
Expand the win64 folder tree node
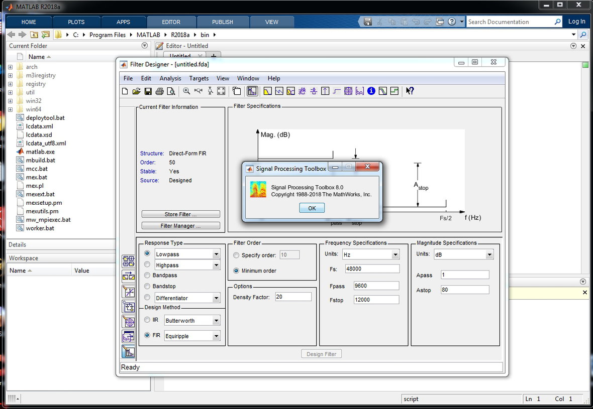click(x=10, y=109)
